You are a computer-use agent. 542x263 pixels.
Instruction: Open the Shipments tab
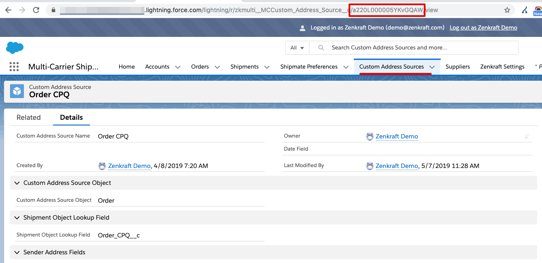pos(245,67)
